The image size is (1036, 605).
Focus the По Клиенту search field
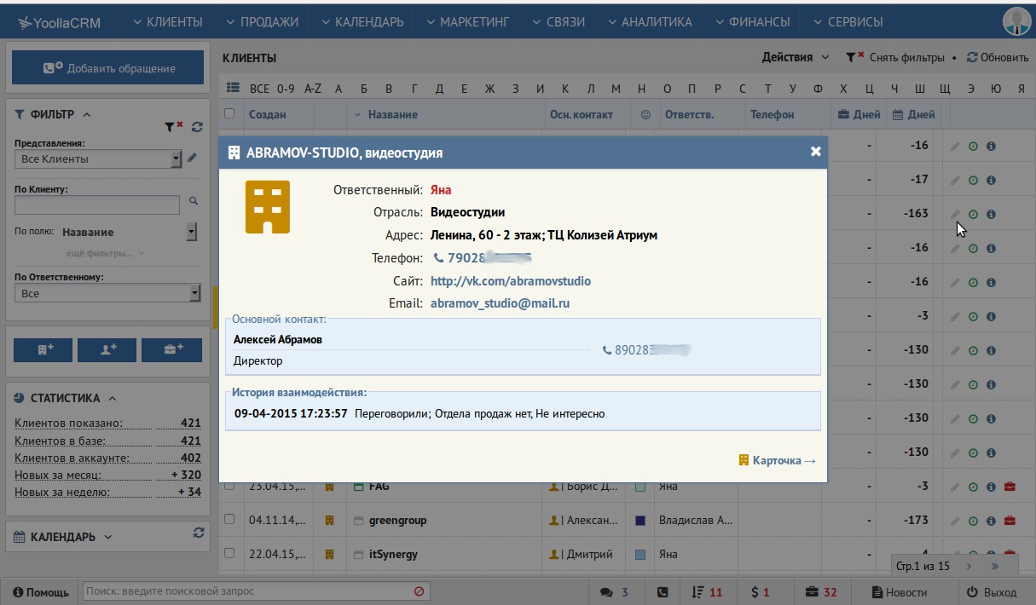97,205
